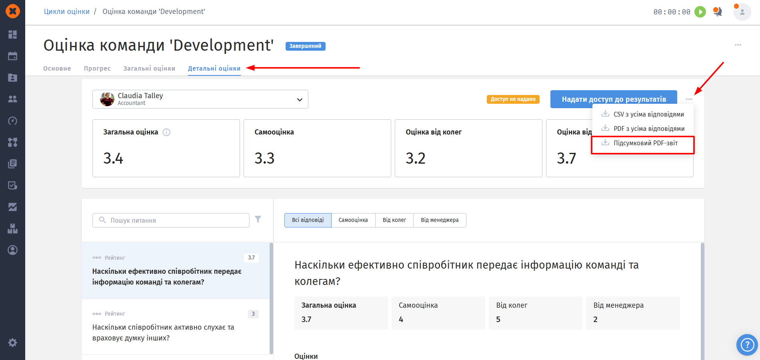760x360 pixels.
Task: Click the info icon beside Загальна оцінка
Action: [166, 132]
